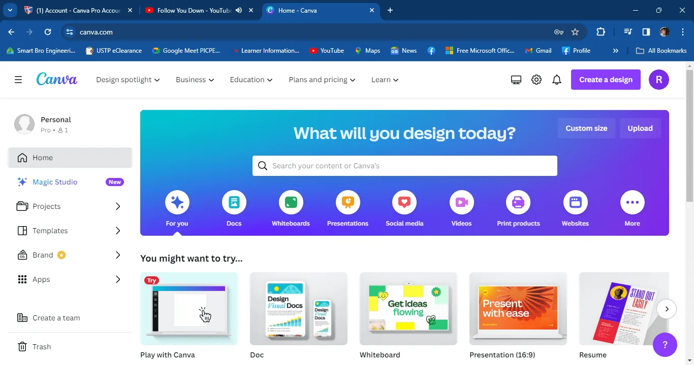This screenshot has height=365, width=694.
Task: Select the Print products category icon
Action: click(x=518, y=203)
